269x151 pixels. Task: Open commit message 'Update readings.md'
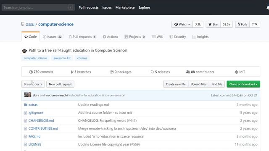pos(93,104)
